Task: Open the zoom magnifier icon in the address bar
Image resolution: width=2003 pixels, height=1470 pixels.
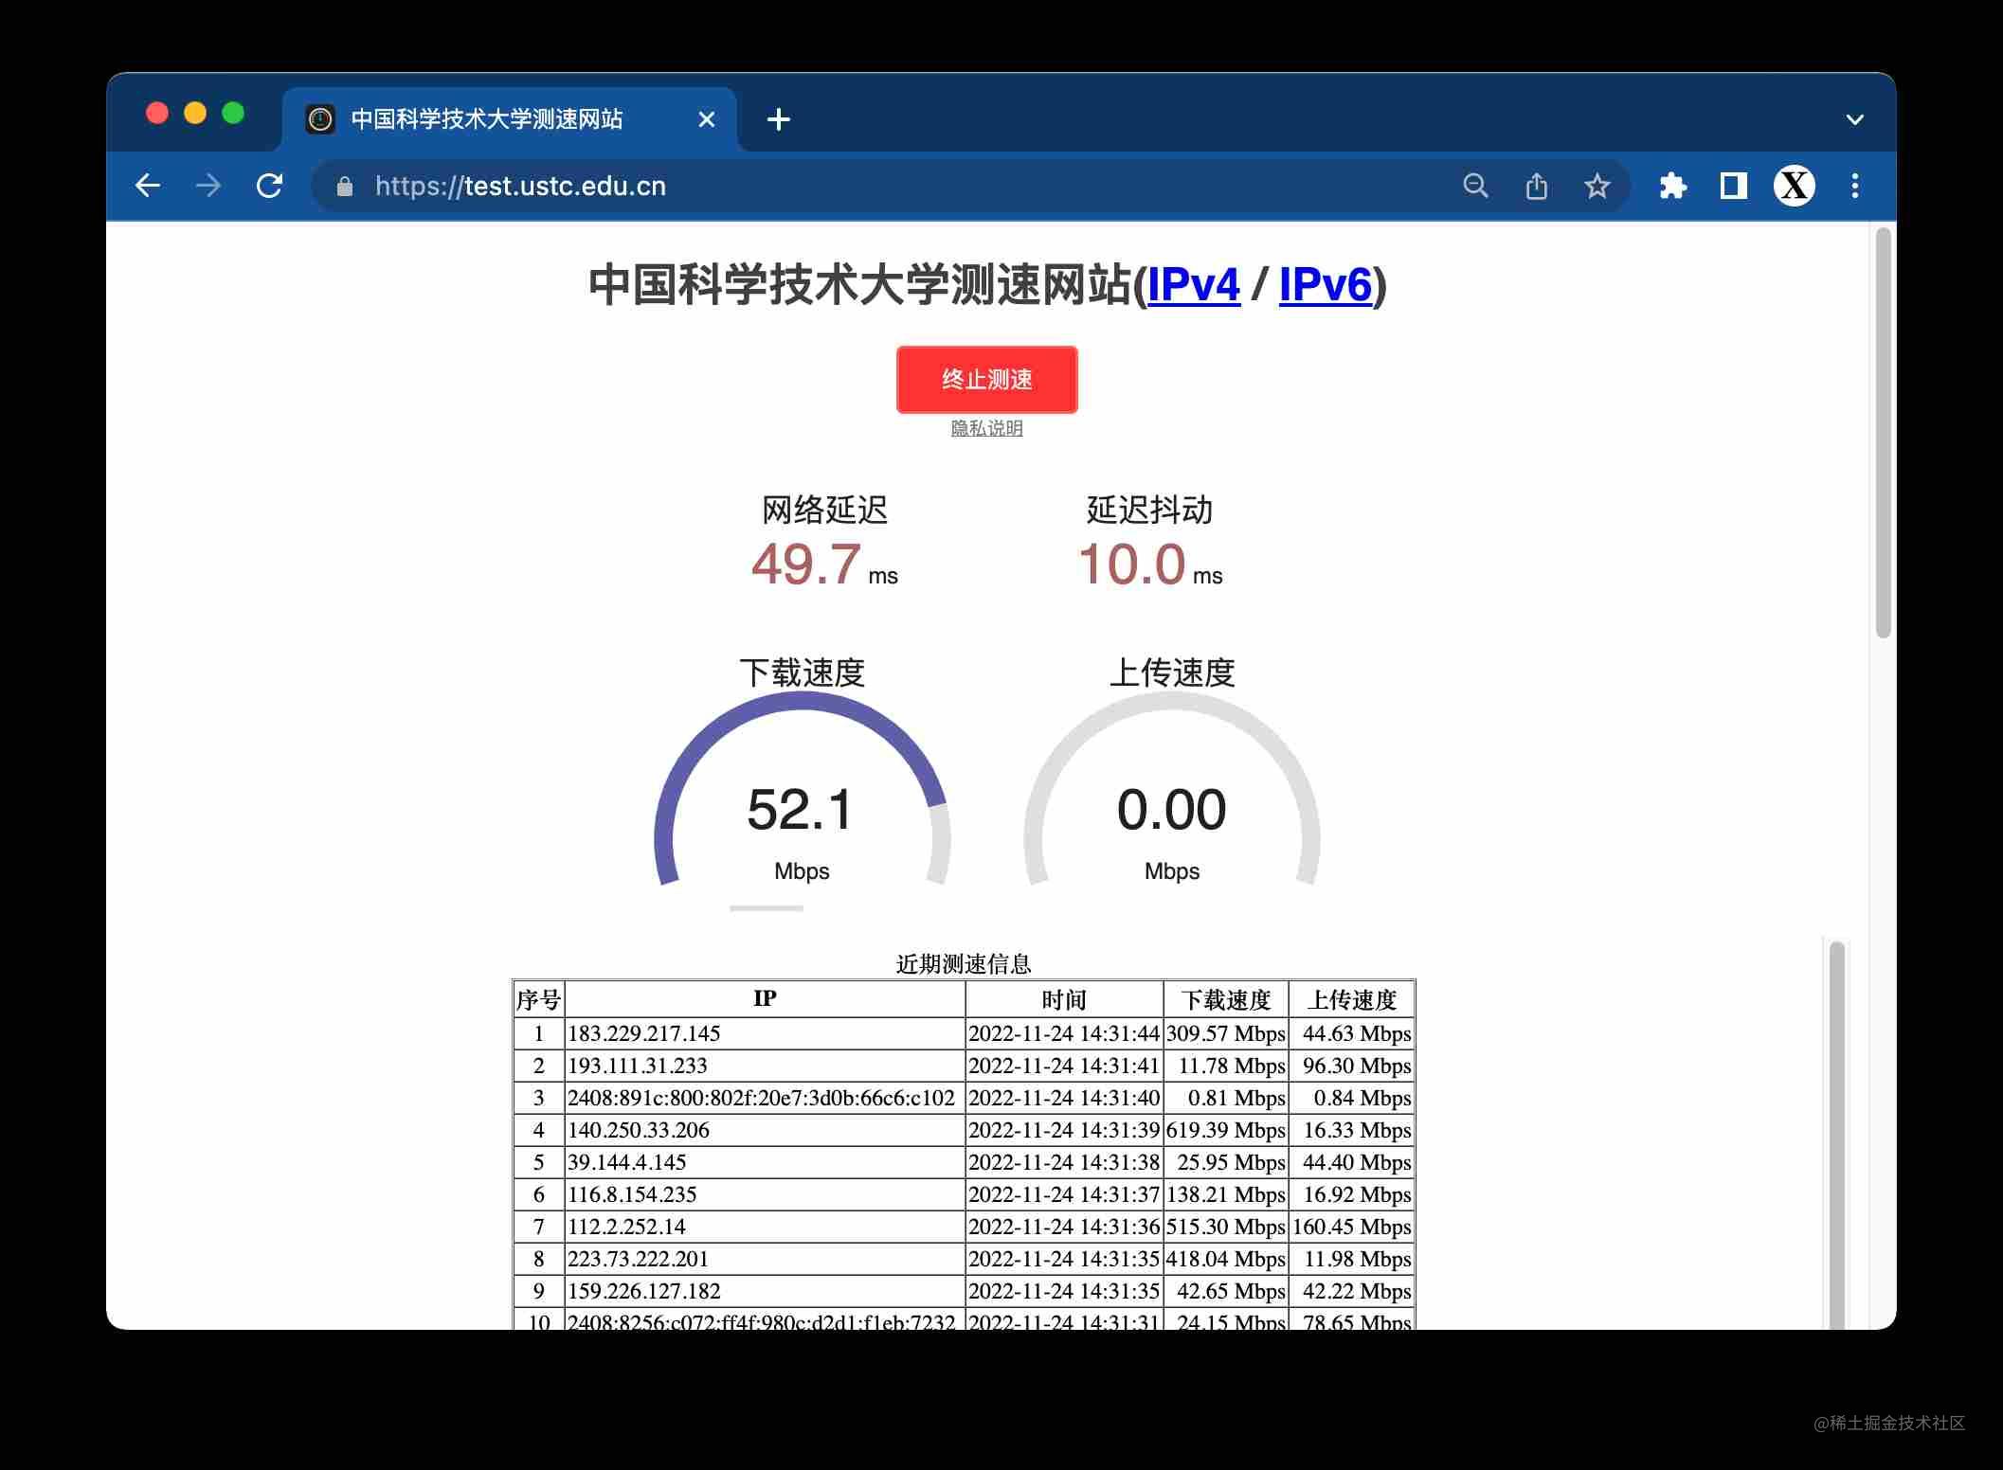Action: coord(1475,186)
